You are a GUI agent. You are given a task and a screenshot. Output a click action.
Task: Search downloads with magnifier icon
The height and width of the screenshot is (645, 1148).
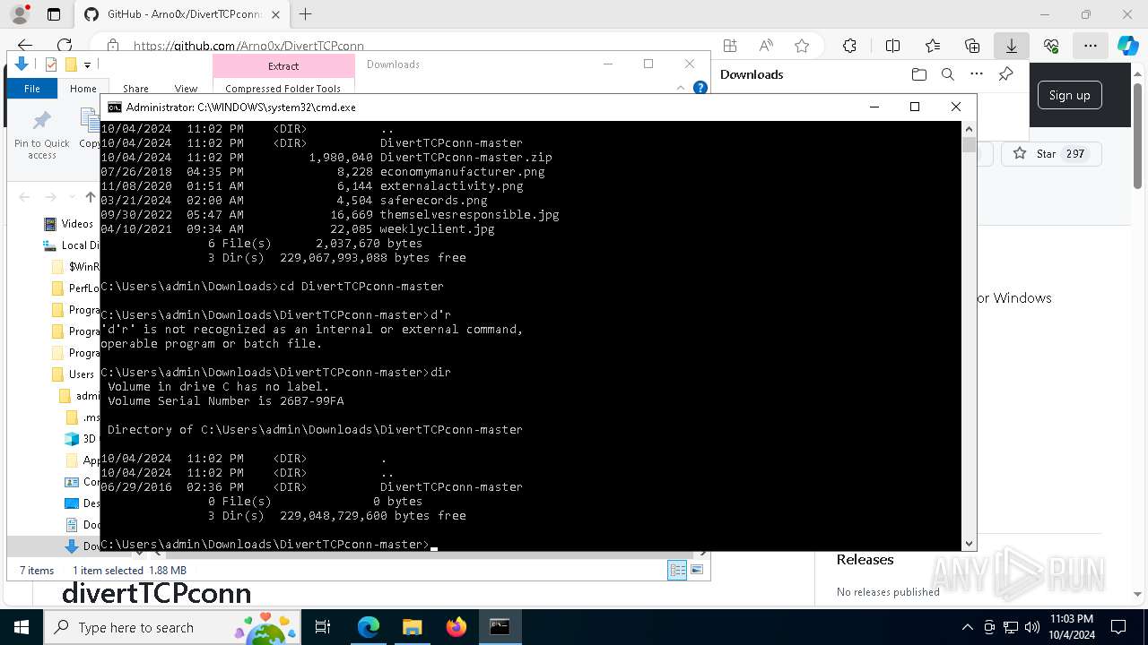(947, 74)
